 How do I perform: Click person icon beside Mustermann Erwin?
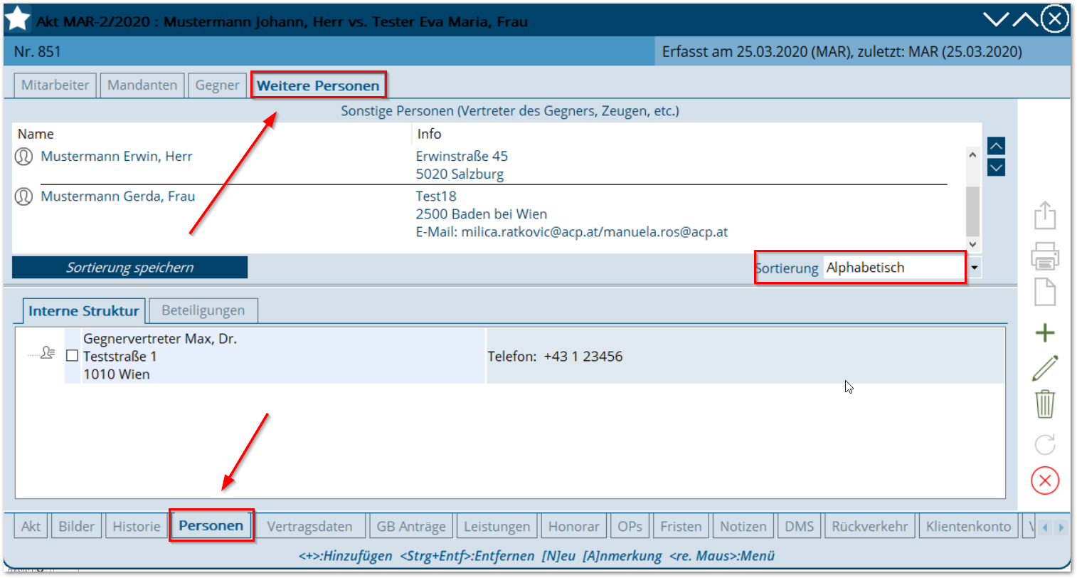(24, 157)
